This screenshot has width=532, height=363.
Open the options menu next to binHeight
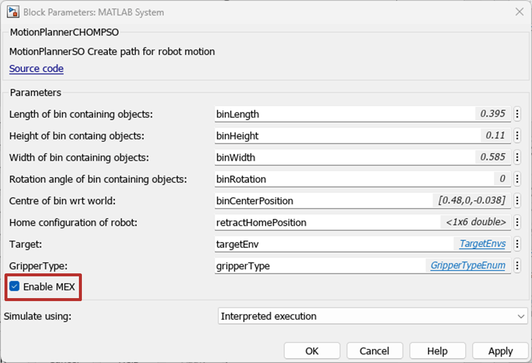pyautogui.click(x=517, y=136)
